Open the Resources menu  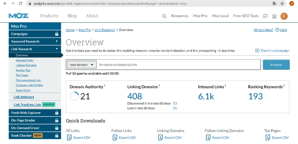pyautogui.click(x=180, y=16)
